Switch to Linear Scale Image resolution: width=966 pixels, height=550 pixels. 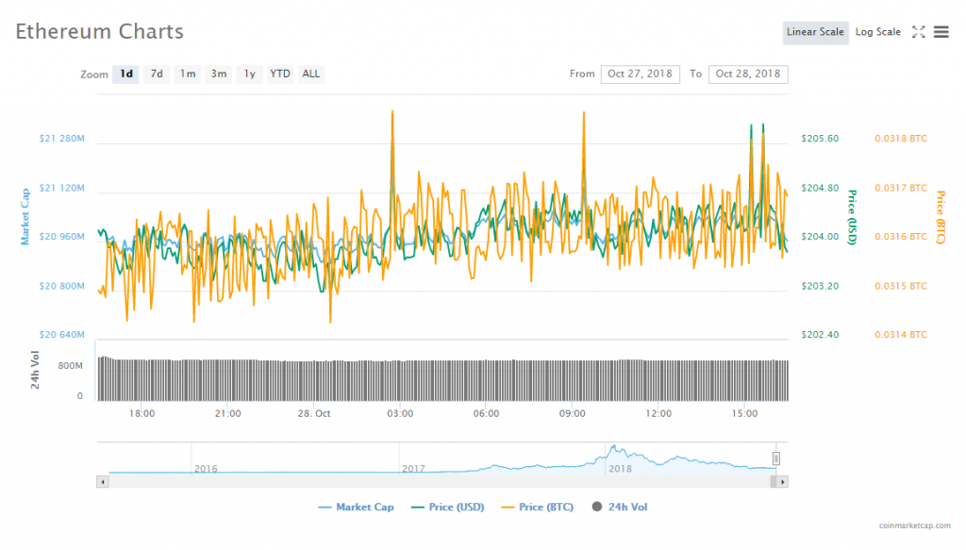click(815, 32)
